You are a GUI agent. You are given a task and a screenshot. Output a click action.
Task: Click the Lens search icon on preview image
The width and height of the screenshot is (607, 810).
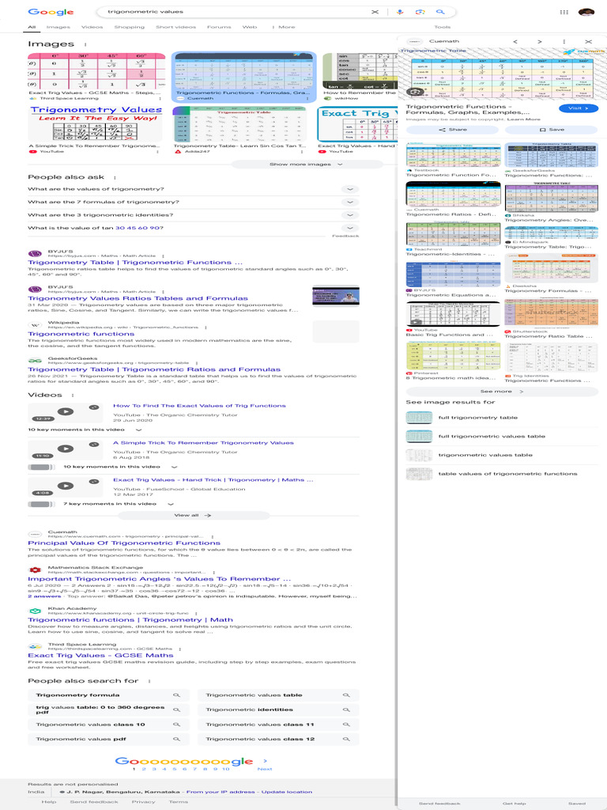416,92
